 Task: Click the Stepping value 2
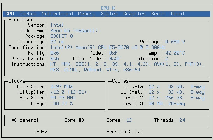(167, 58)
